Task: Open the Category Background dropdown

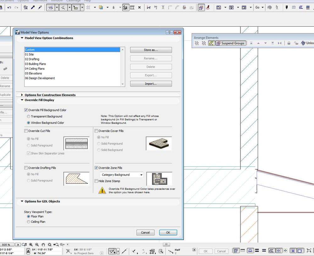Action: [x=122, y=175]
